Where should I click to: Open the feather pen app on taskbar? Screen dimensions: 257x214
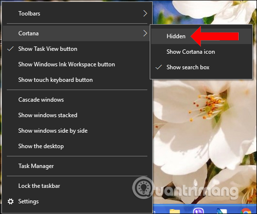222,211
